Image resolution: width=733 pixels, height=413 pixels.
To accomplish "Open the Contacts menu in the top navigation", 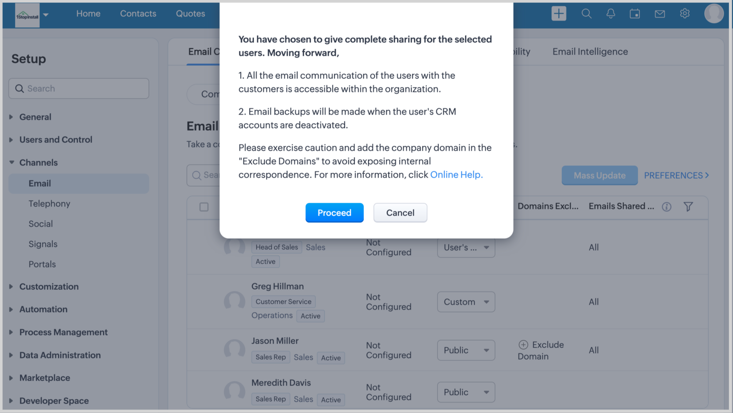I will (x=138, y=13).
